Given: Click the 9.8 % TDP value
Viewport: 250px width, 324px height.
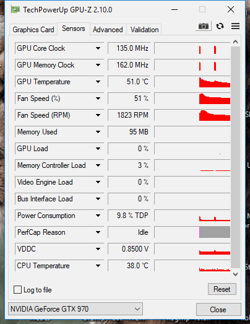Looking at the screenshot, I should point(129,216).
